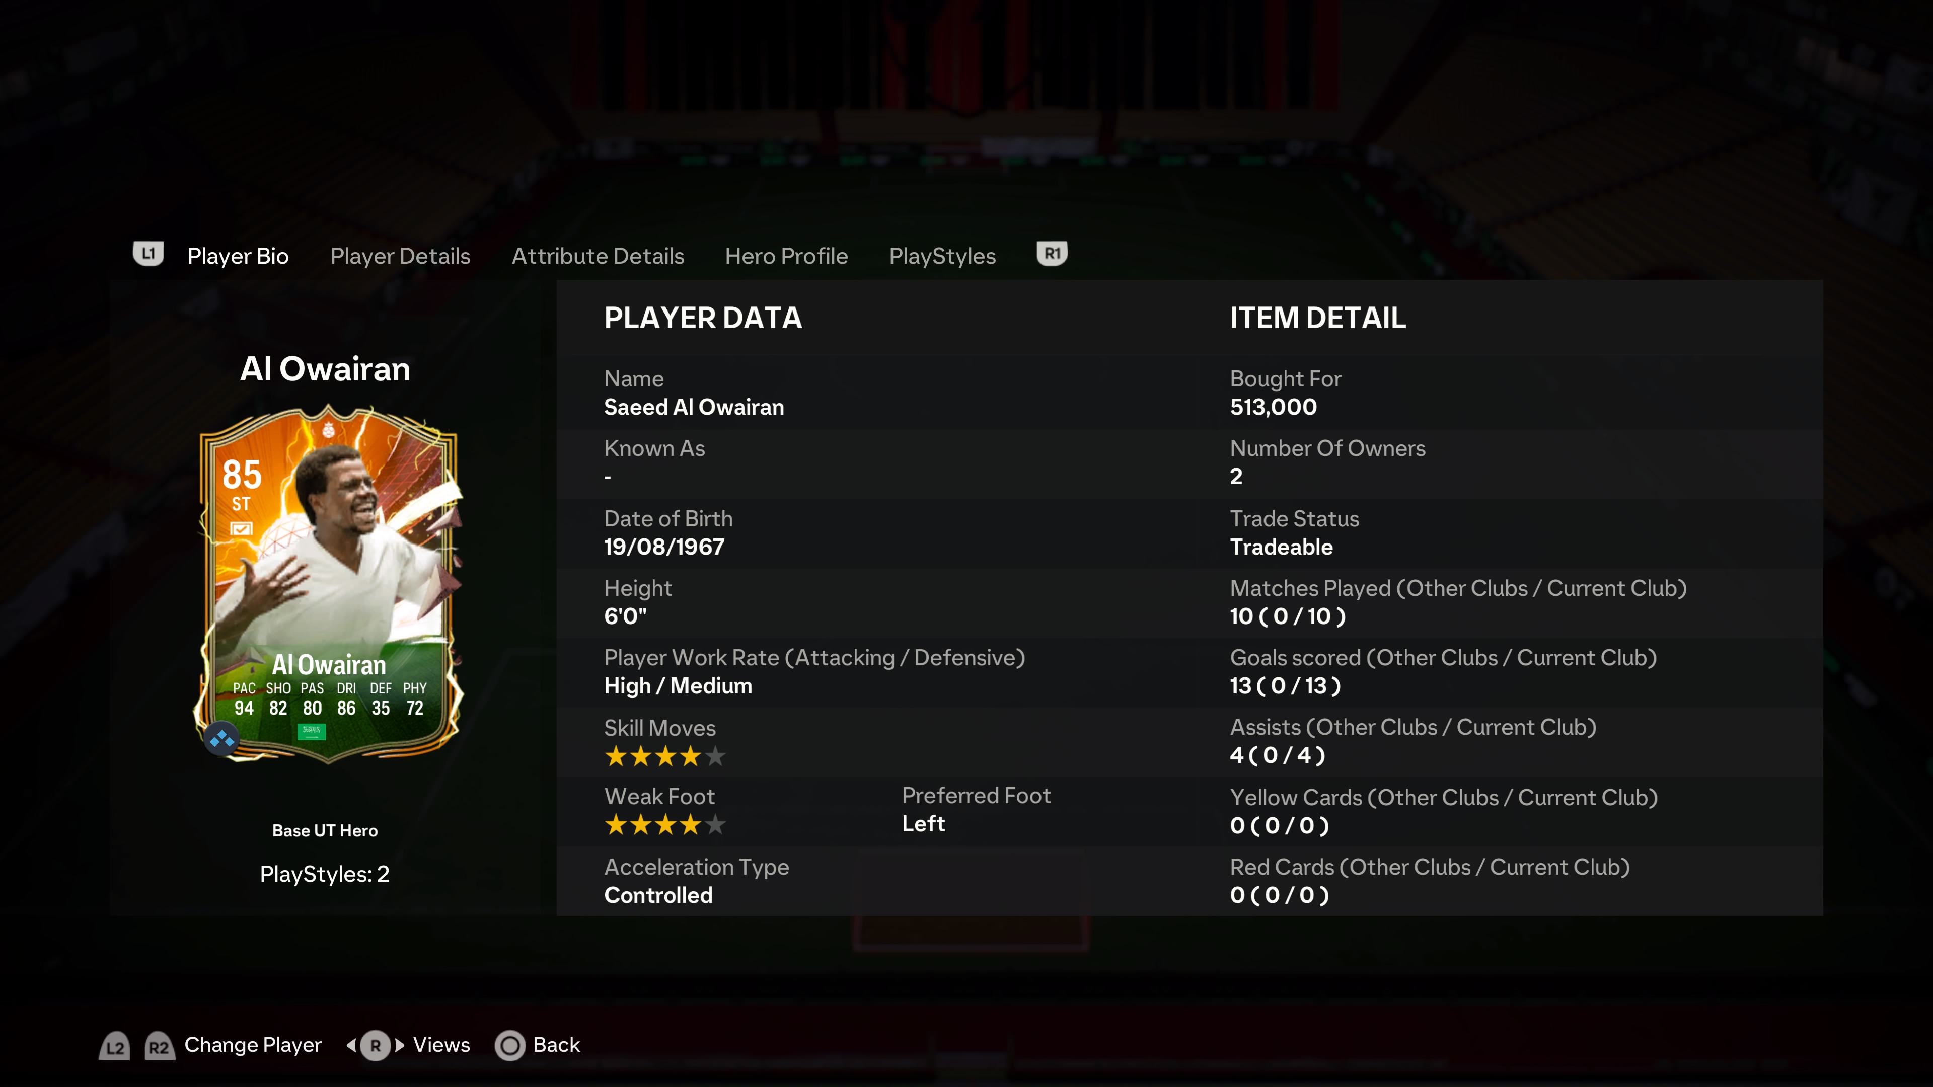Open the Player Details tab
This screenshot has width=1933, height=1087.
tap(400, 256)
